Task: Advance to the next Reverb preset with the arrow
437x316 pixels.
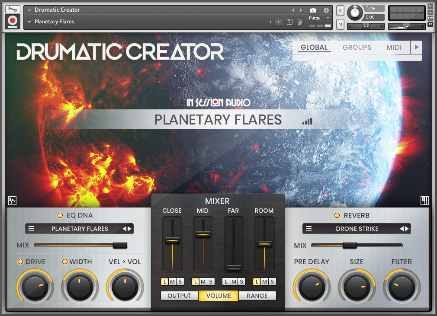Action: pyautogui.click(x=406, y=229)
